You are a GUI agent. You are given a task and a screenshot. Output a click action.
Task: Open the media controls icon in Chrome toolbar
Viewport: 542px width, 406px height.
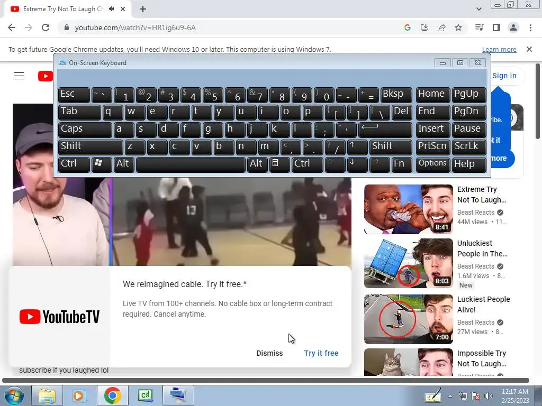point(480,27)
